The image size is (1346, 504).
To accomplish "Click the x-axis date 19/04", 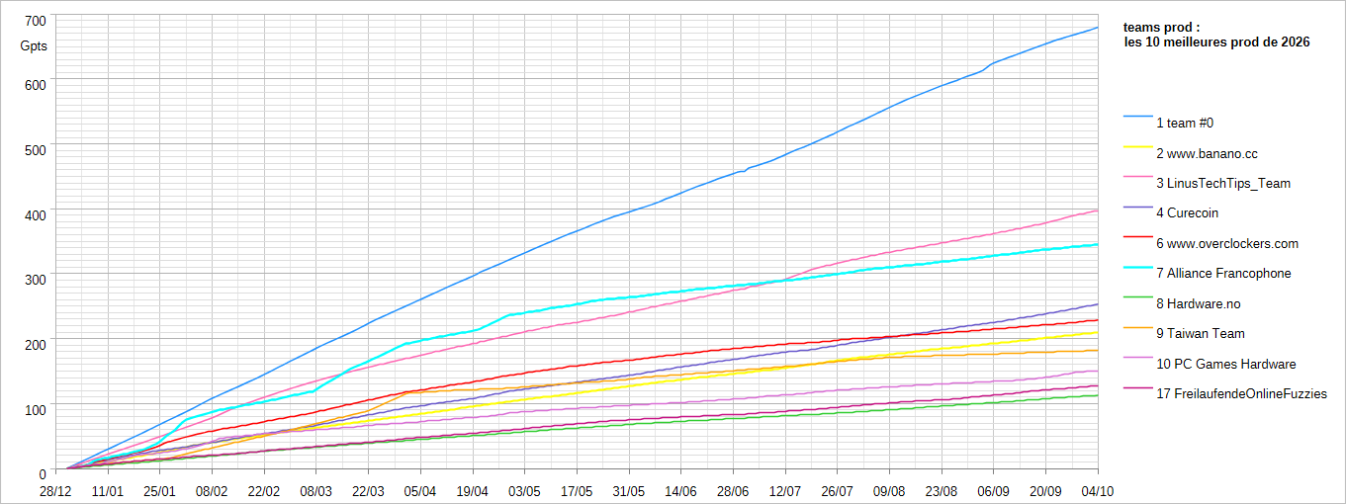I will (473, 490).
